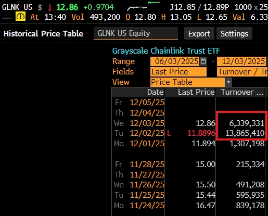
Task: Open the Settings button
Action: 234,33
